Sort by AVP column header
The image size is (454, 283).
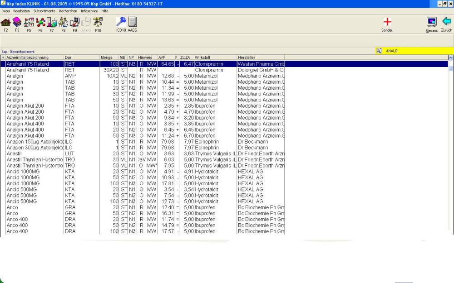(166, 58)
